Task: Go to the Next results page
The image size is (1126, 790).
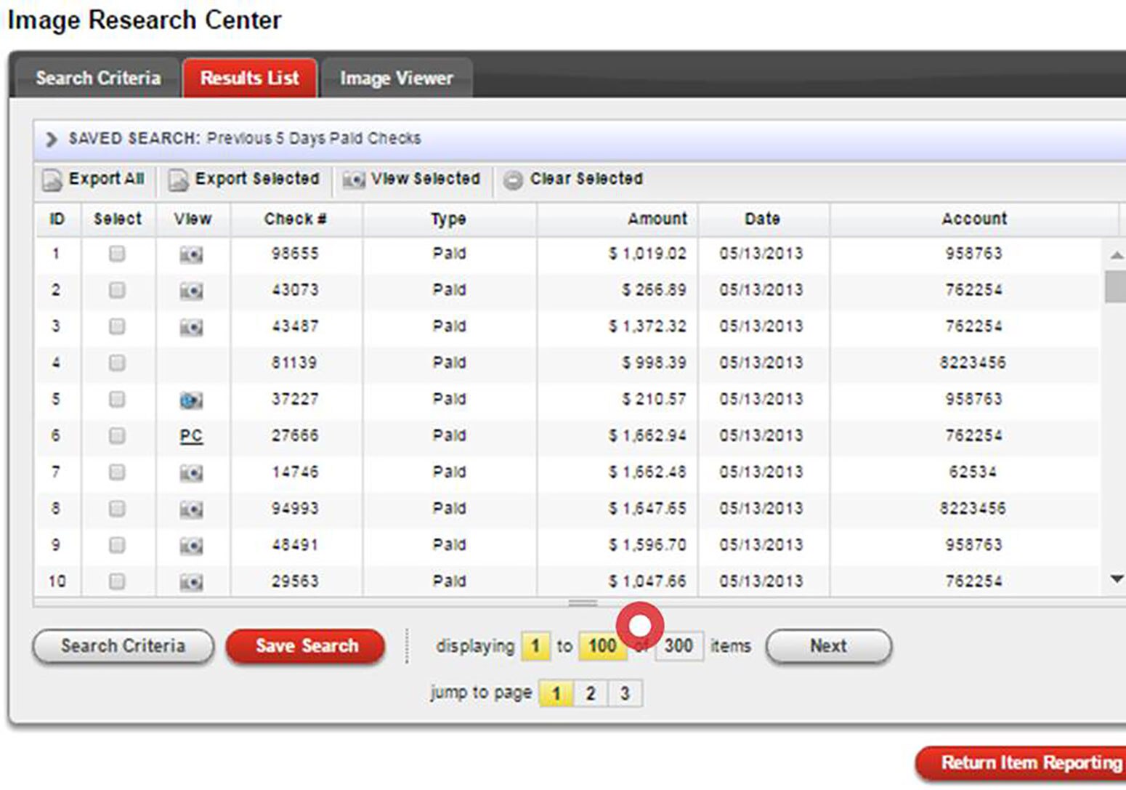Action: tap(828, 646)
